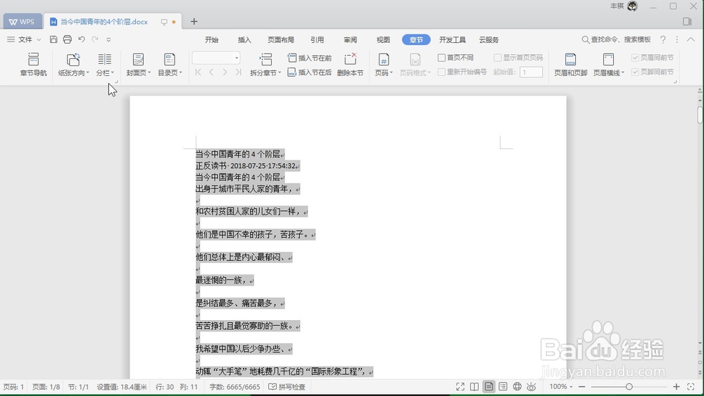Switch to web layout view icon
704x396 pixels.
(517, 387)
